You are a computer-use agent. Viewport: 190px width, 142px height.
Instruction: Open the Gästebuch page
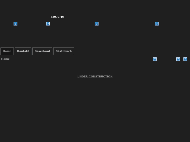click(64, 51)
